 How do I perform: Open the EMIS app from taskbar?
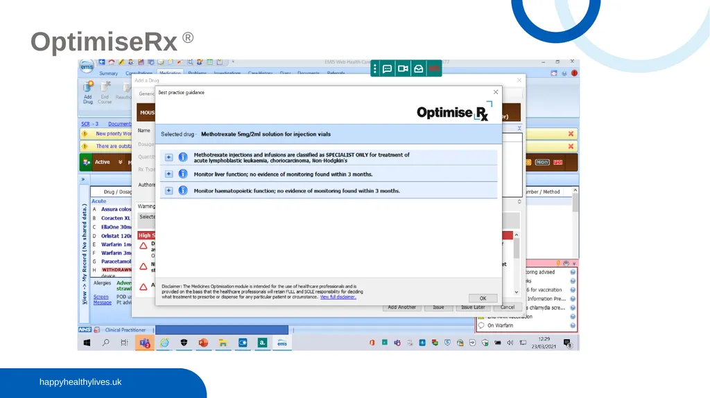tap(282, 343)
